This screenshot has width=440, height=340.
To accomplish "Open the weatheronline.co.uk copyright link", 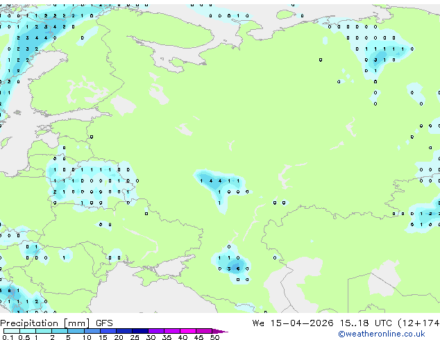I will 381,334.
